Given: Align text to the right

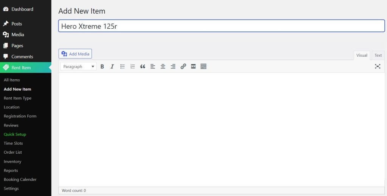Looking at the screenshot, I should click(x=173, y=66).
